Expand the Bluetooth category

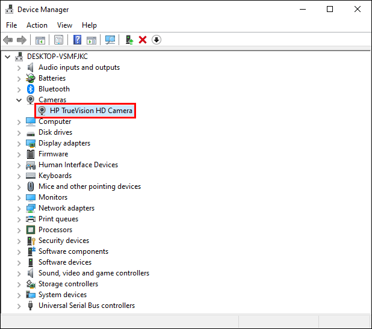(19, 90)
